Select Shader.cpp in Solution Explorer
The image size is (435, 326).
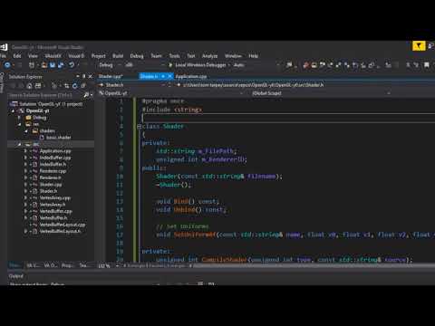[51, 184]
